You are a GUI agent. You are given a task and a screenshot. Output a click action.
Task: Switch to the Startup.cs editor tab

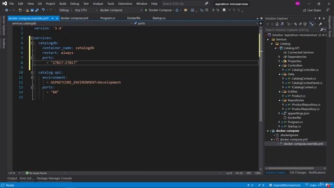(x=159, y=18)
